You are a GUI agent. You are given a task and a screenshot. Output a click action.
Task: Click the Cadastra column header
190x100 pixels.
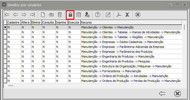point(14,22)
